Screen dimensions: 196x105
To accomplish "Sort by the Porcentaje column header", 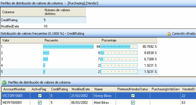I will 128,40.
